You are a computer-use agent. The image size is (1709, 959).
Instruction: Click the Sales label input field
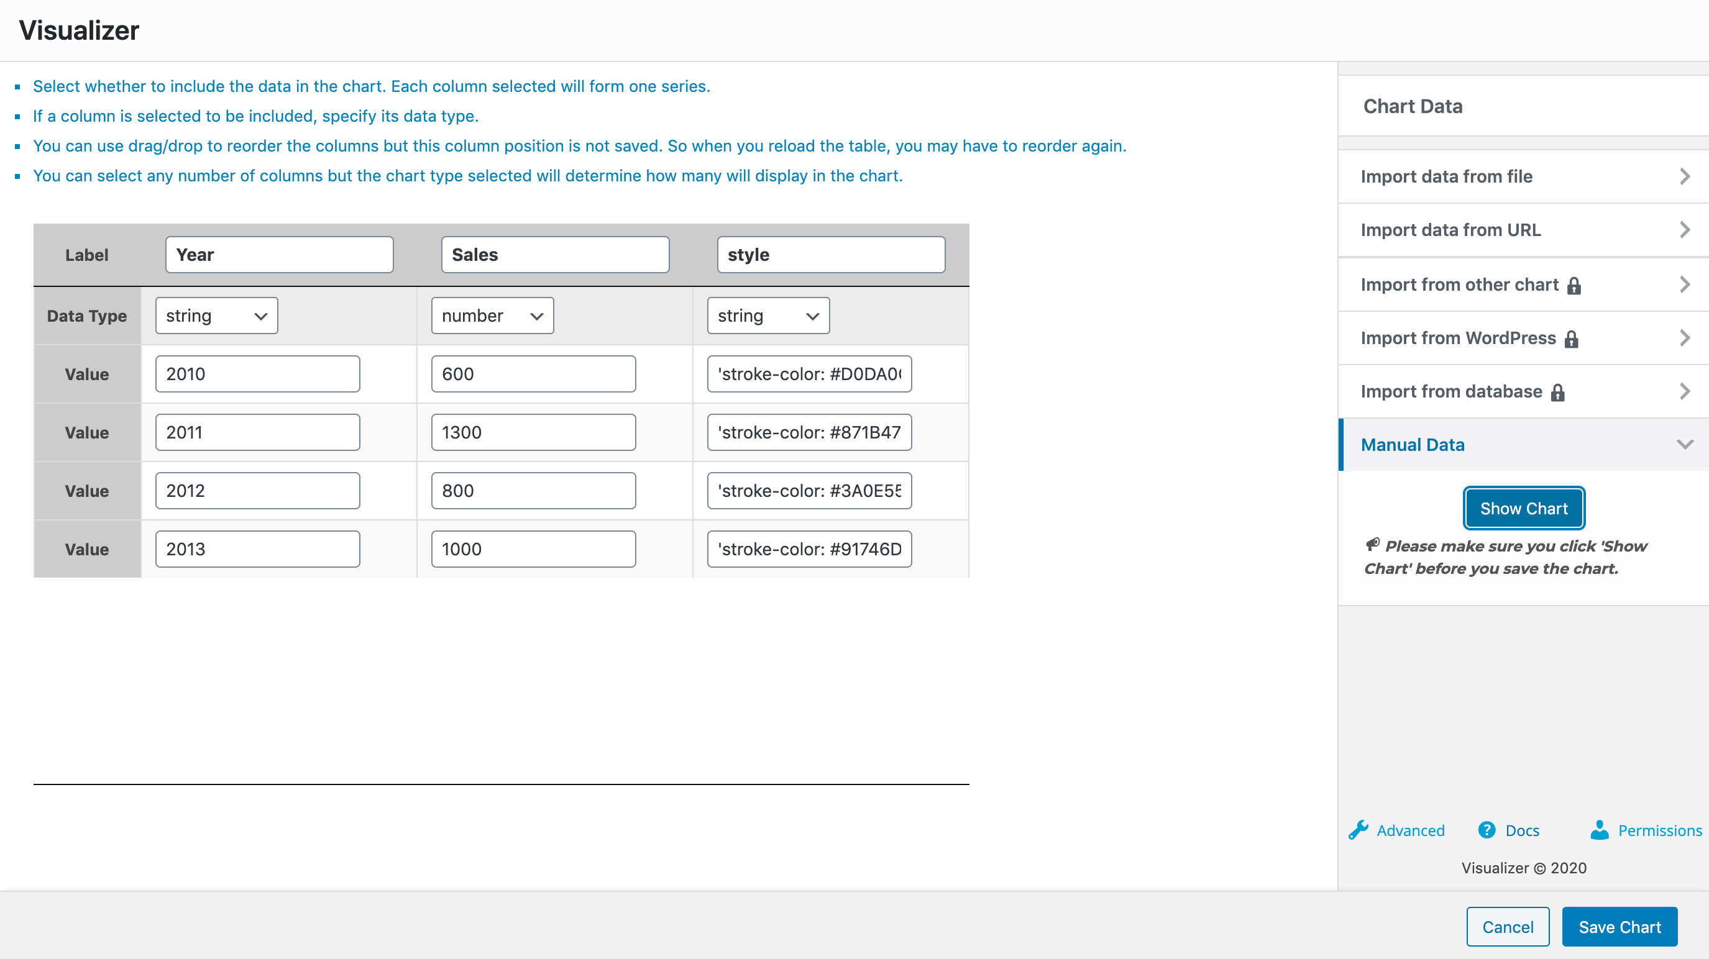554,255
